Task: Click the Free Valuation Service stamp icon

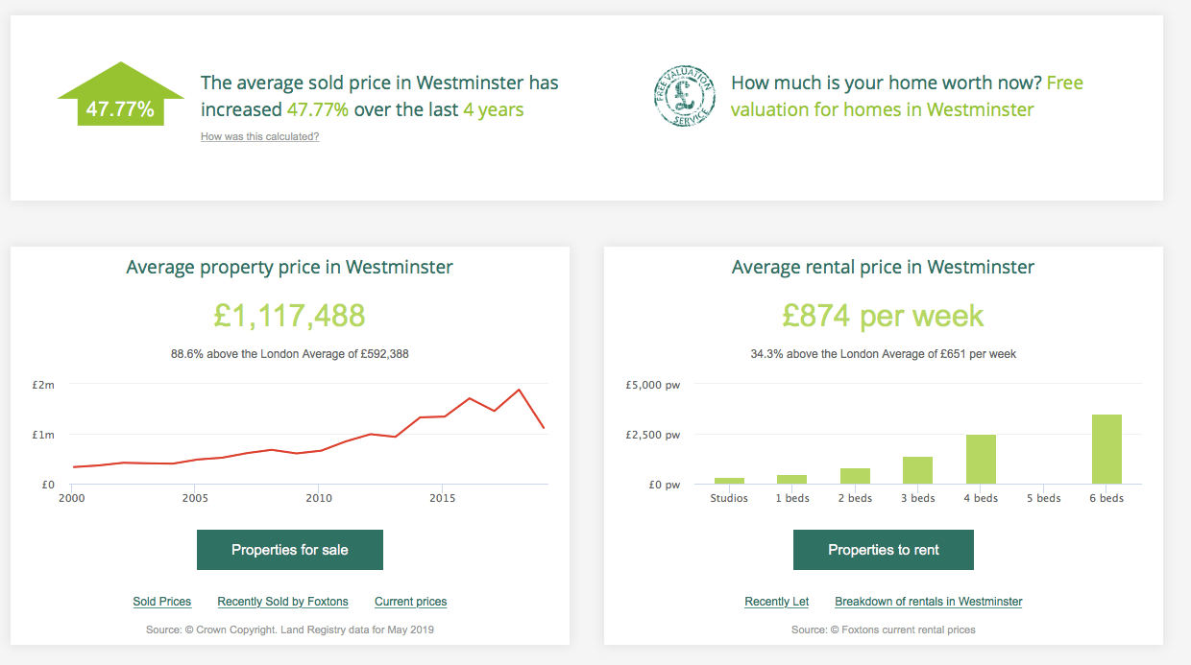Action: click(x=683, y=97)
